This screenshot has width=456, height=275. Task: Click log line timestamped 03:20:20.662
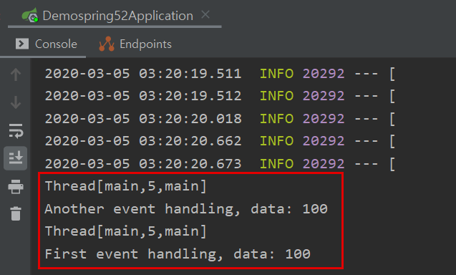[x=220, y=141]
